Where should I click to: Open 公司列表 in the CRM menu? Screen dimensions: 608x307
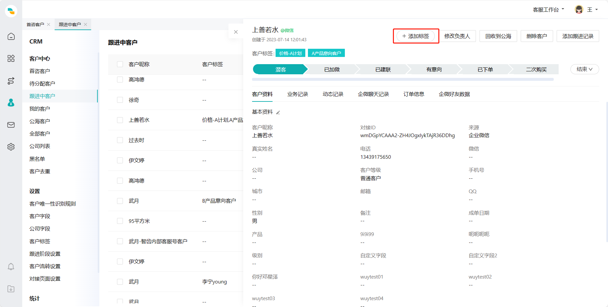tap(40, 146)
